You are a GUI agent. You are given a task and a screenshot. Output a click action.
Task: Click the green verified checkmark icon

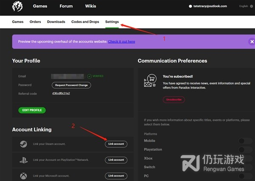point(89,76)
